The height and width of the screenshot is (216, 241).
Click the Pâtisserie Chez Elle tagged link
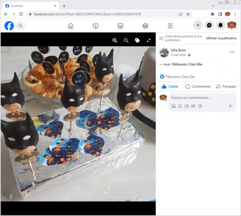[x=187, y=64]
